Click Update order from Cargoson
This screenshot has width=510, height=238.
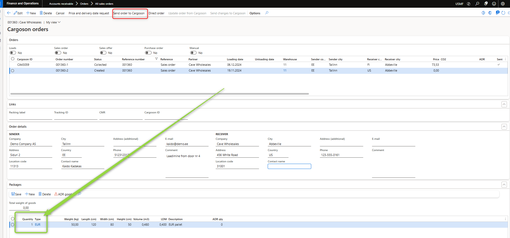coord(187,13)
